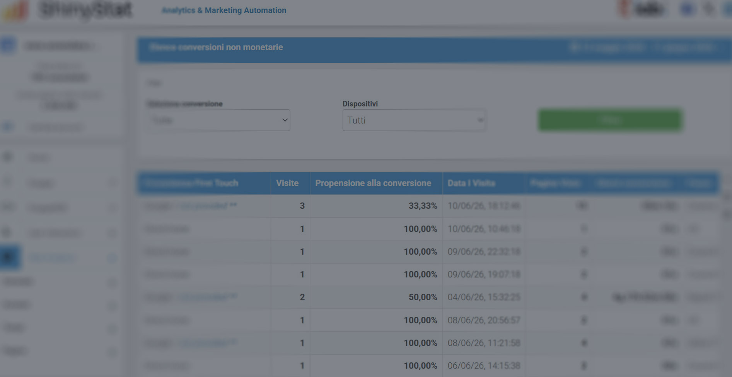
Task: Sort by Propensione alla conversione header
Action: pos(376,183)
